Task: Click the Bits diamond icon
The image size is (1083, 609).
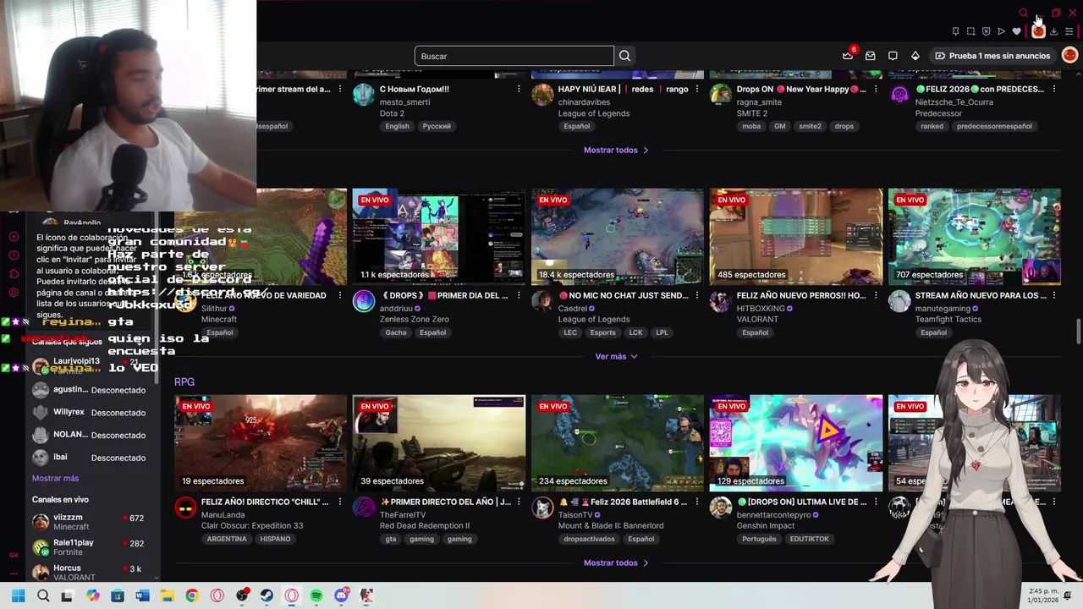Action: [x=915, y=56]
